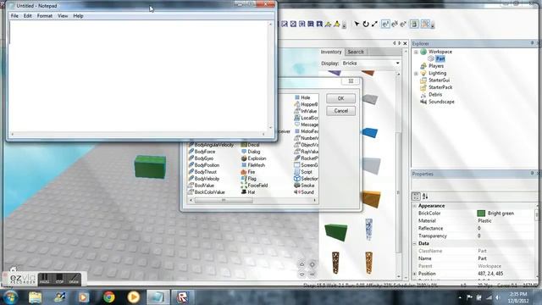Click the Lighting bulb icon in Explorer
Viewport: 542px width, 305px height.
tap(423, 73)
